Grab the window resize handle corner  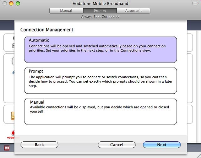point(198,156)
